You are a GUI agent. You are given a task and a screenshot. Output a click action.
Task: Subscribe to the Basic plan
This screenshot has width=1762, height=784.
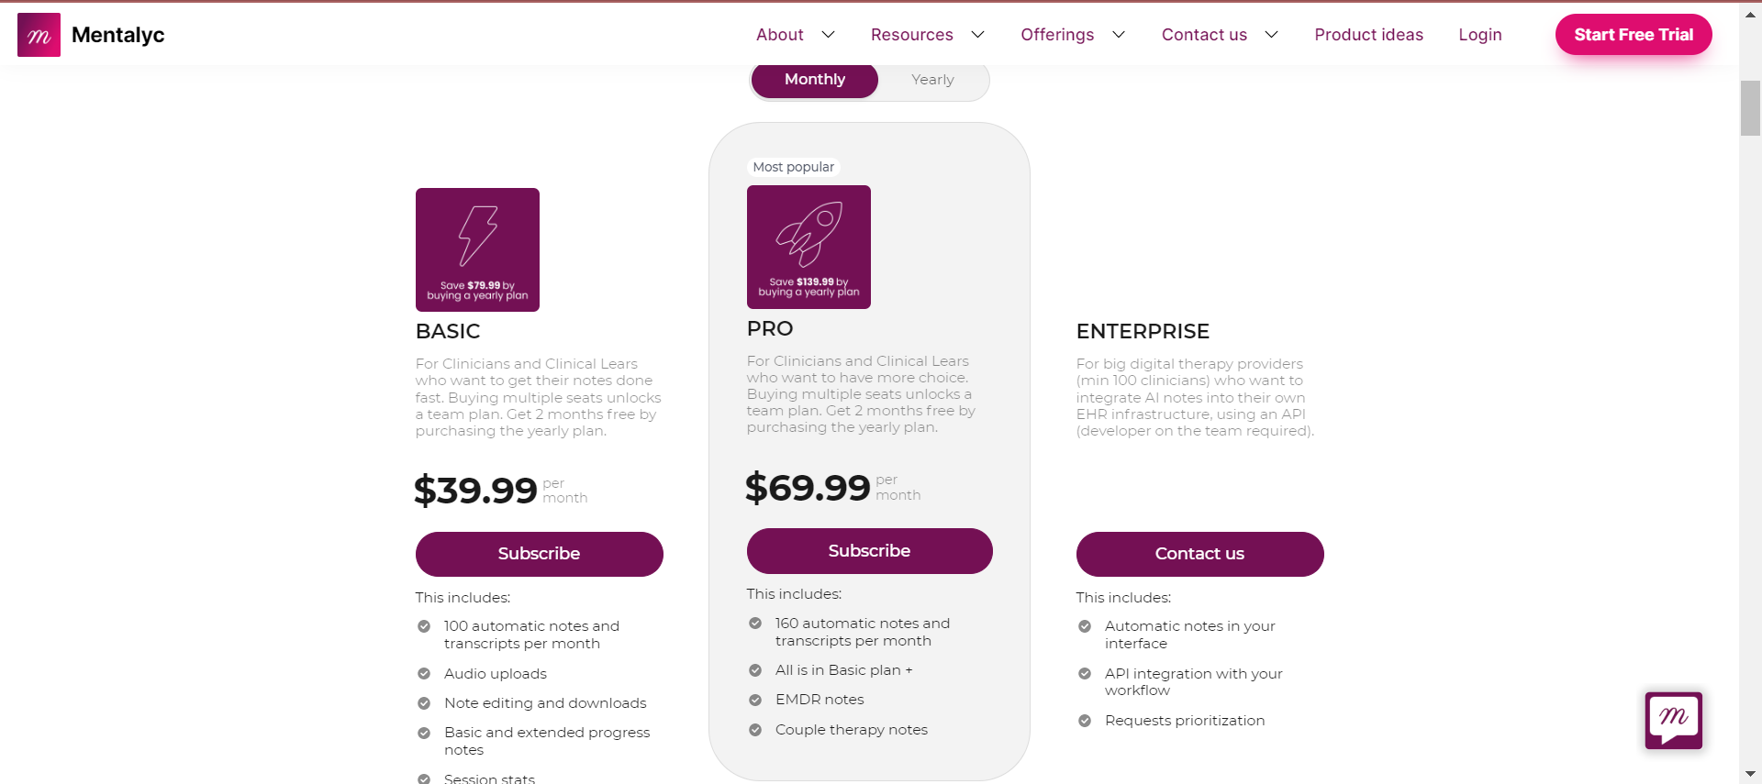click(x=540, y=554)
